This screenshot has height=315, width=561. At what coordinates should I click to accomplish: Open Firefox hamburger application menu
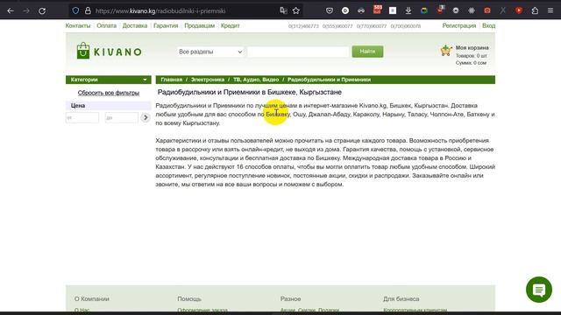tap(550, 10)
